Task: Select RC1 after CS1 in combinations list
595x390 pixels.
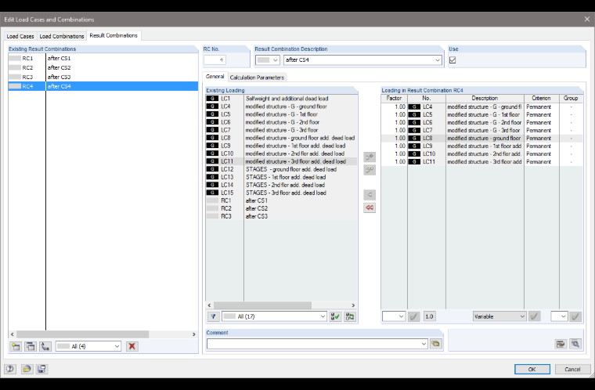Action: tap(103, 59)
